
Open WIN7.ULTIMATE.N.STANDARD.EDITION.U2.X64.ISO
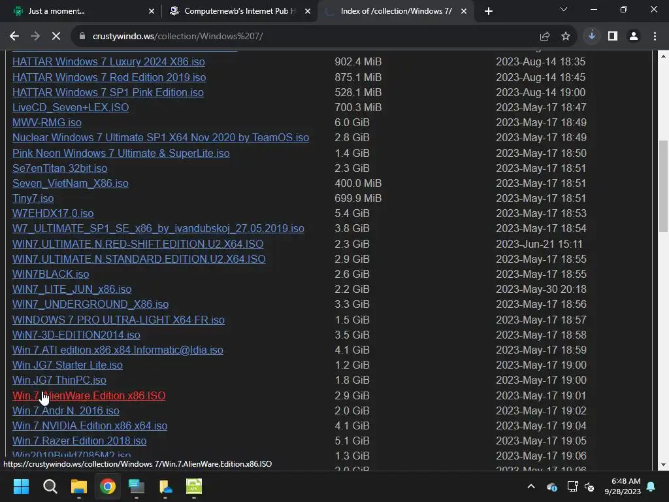[x=139, y=259]
